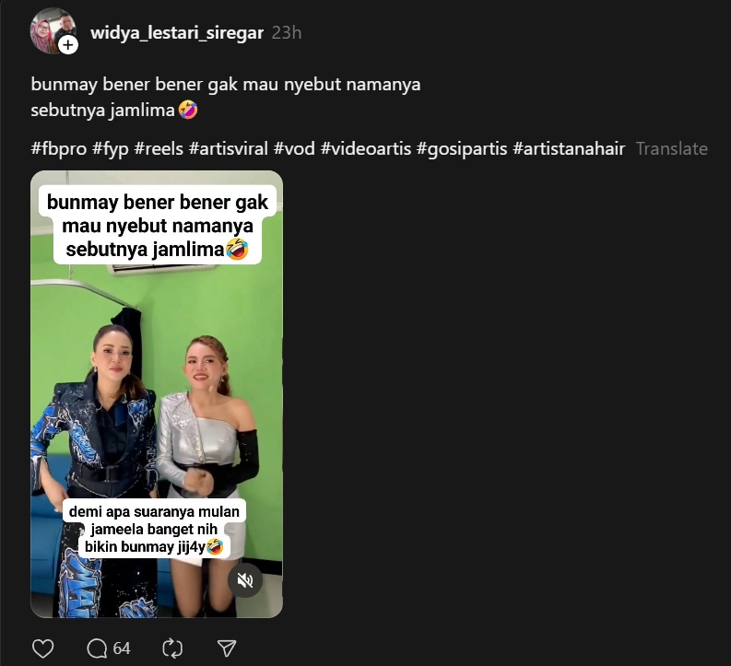
Task: Open the #videoartis hashtag
Action: tap(366, 149)
